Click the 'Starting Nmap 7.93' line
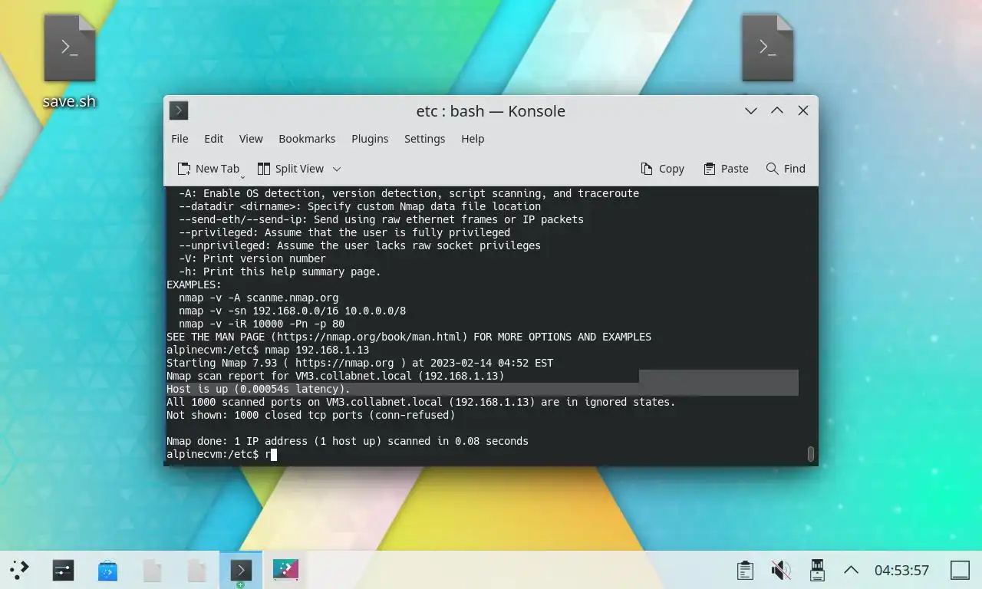The height and width of the screenshot is (589, 982). tap(360, 363)
